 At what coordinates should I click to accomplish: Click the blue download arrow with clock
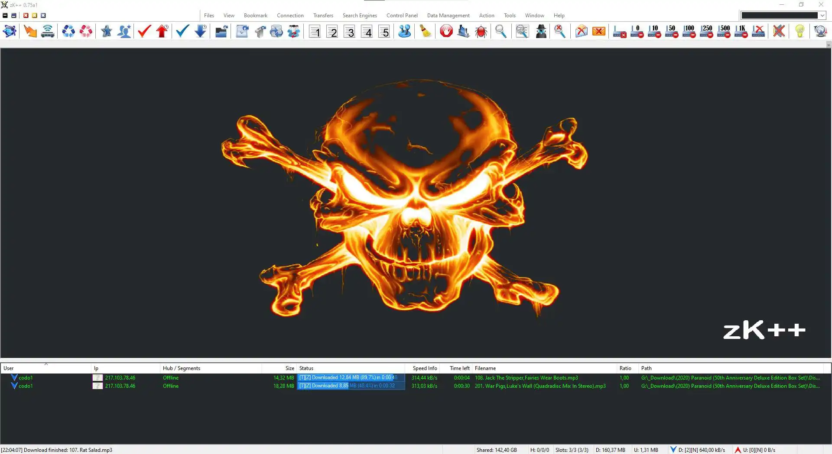(200, 31)
